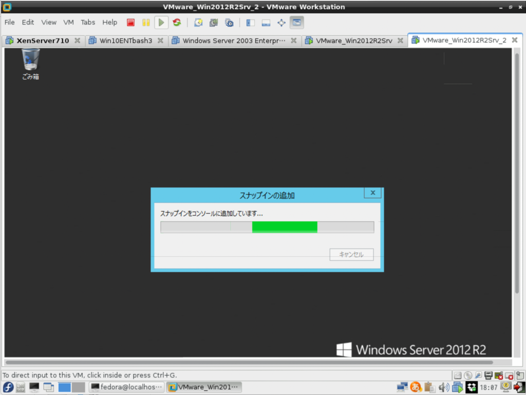Switch to Windows Server 2003 Enterprise tab

tap(234, 41)
